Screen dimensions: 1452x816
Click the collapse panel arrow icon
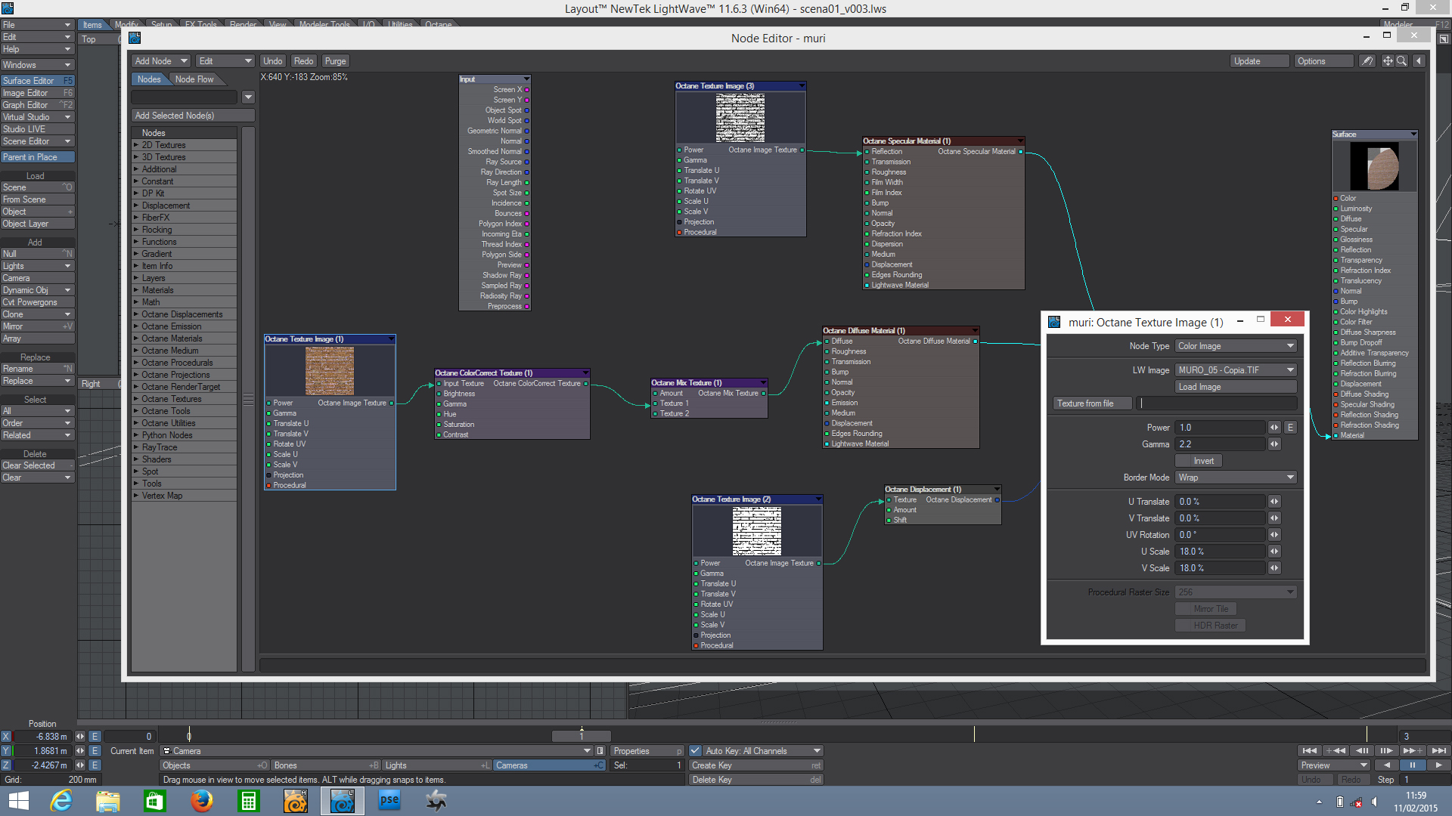[x=1419, y=61]
